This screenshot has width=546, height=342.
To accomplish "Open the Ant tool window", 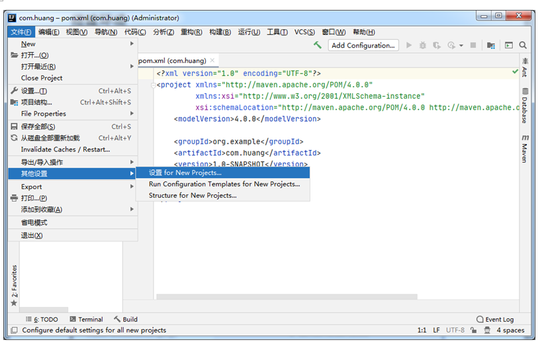I will tap(525, 67).
